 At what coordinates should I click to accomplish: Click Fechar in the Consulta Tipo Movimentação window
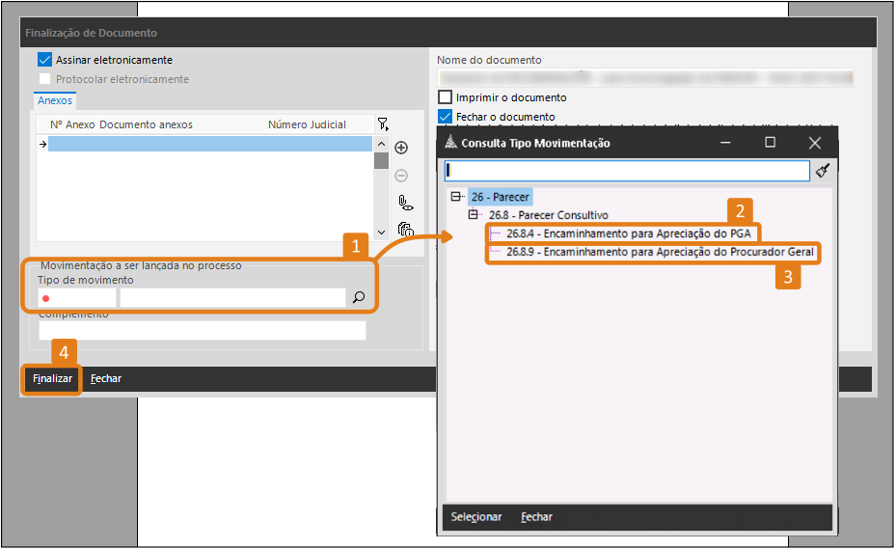[536, 517]
